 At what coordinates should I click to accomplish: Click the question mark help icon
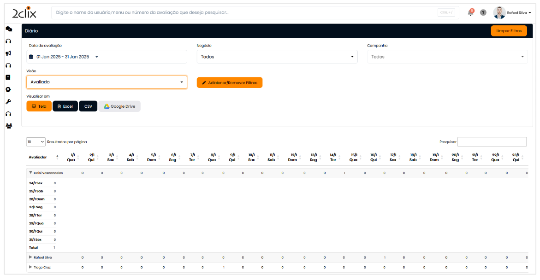(x=483, y=12)
